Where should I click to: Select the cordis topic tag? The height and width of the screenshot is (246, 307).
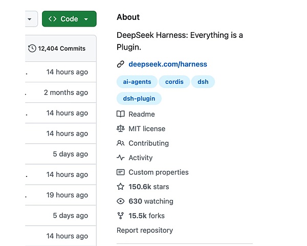tap(174, 82)
